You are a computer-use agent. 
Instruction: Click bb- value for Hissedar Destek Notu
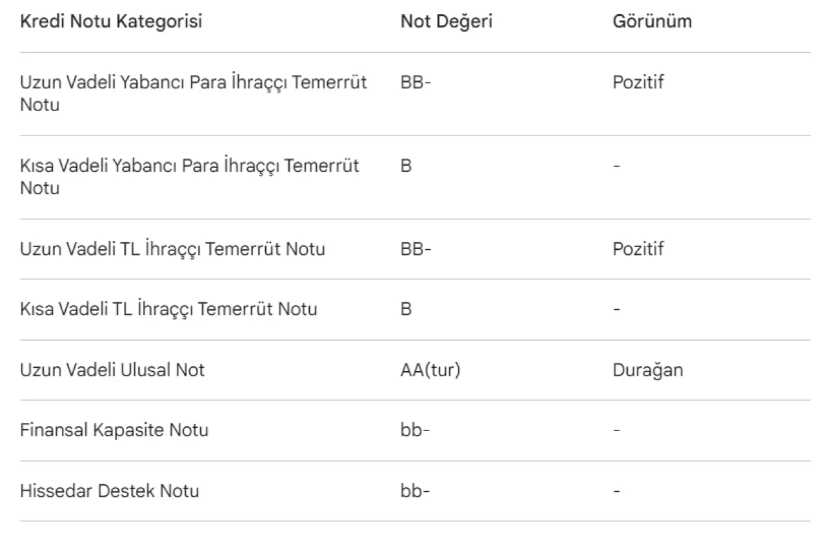[415, 491]
